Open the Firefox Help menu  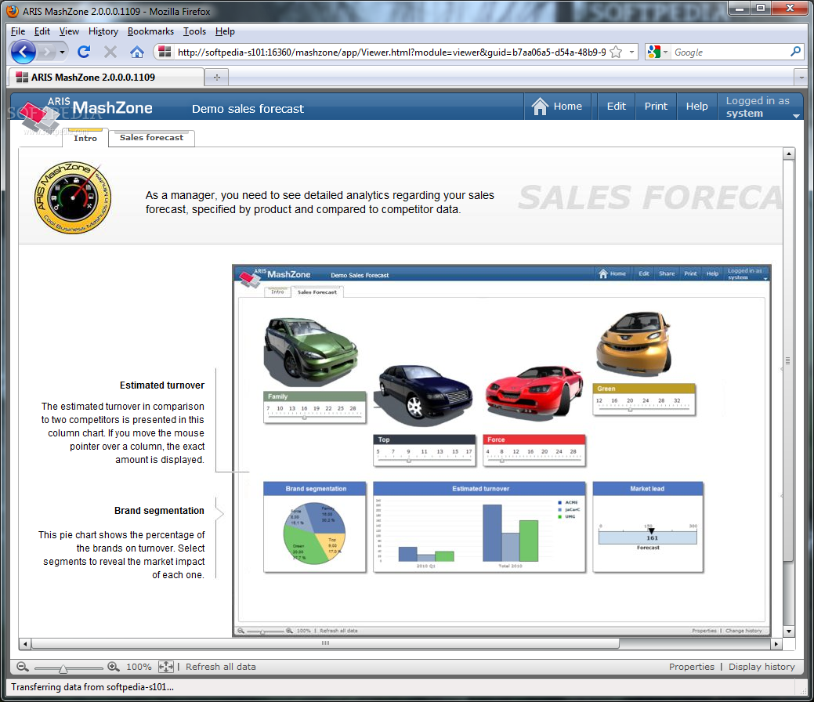(225, 31)
